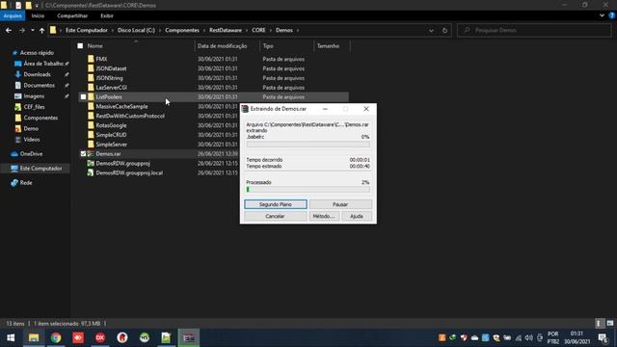
Task: Expand the Demos breadcrumb chevron
Action: 298,30
